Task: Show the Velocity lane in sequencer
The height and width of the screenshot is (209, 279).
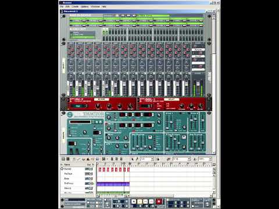Action: (88, 159)
